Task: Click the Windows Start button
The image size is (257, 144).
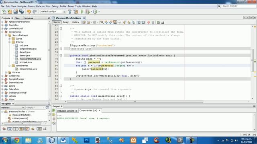Action: (x=5, y=140)
